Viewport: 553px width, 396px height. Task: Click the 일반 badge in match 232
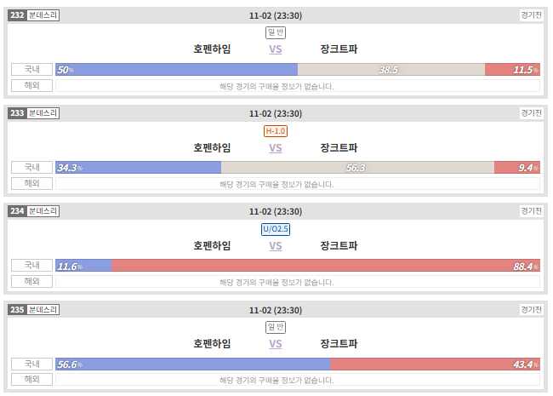point(276,32)
